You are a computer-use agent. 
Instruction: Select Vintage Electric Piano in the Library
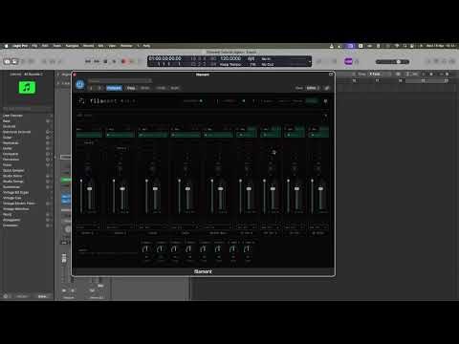(x=27, y=204)
